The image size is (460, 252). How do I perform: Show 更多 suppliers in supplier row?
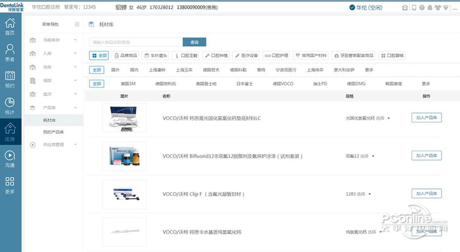(x=369, y=70)
